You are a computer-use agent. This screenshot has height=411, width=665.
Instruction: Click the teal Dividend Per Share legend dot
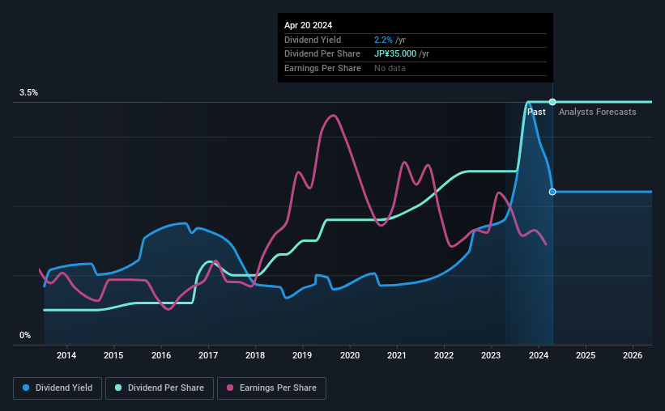(x=118, y=388)
